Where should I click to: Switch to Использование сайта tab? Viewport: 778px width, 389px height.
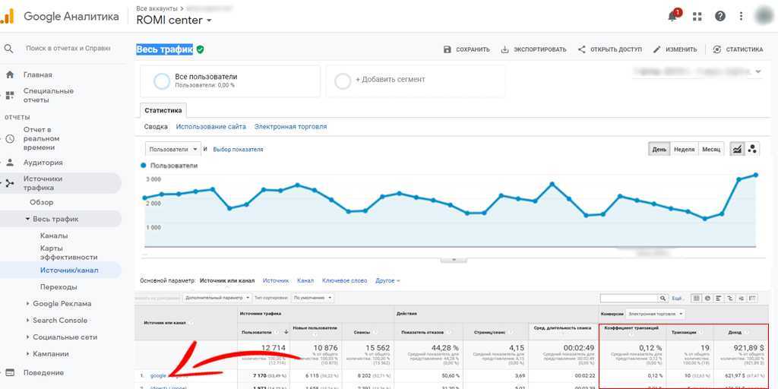(x=210, y=127)
